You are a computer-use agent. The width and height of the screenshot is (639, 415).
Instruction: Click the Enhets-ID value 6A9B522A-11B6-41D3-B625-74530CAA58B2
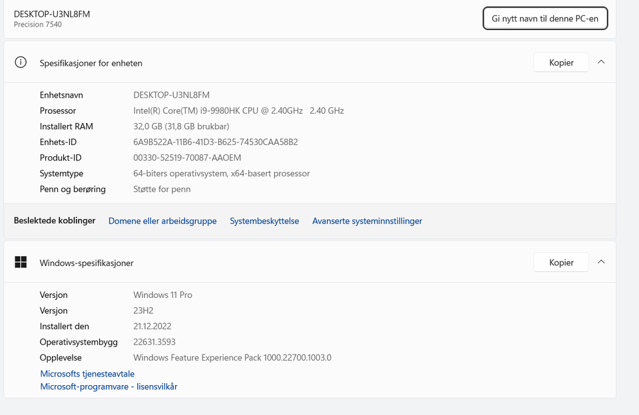[x=216, y=142]
